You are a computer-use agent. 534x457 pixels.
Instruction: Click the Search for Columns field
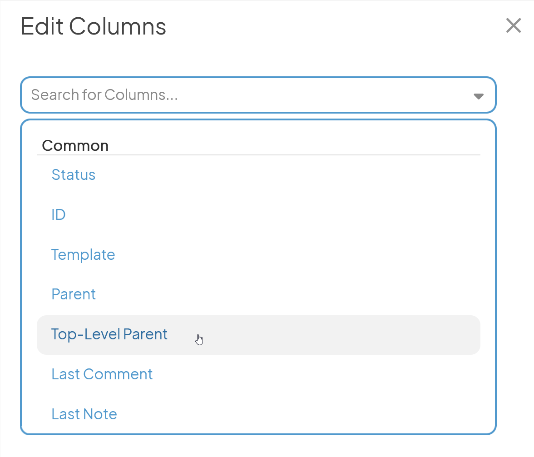click(x=258, y=95)
